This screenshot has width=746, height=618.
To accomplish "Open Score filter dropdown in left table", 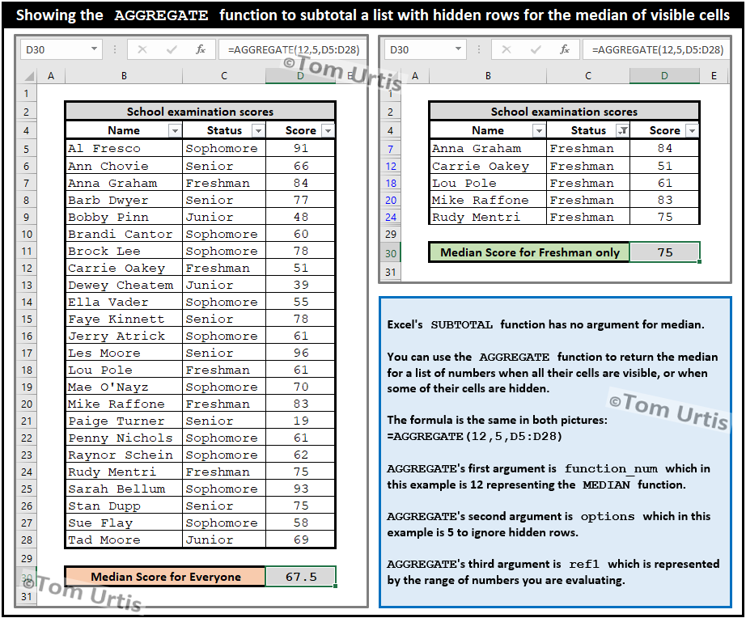I will [328, 130].
